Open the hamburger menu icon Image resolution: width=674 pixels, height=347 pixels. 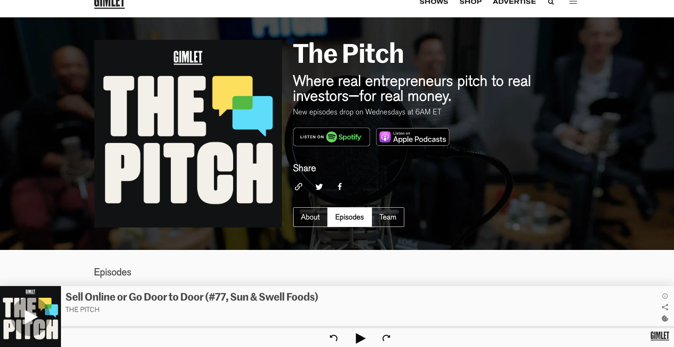[573, 2]
